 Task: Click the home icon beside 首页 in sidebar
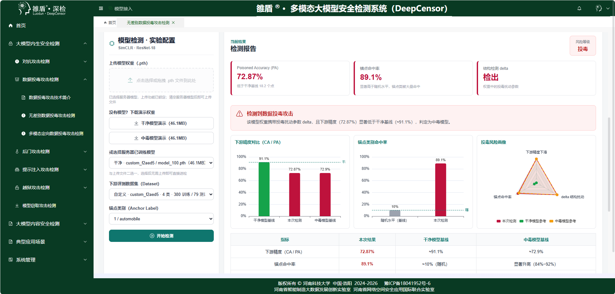pos(11,25)
